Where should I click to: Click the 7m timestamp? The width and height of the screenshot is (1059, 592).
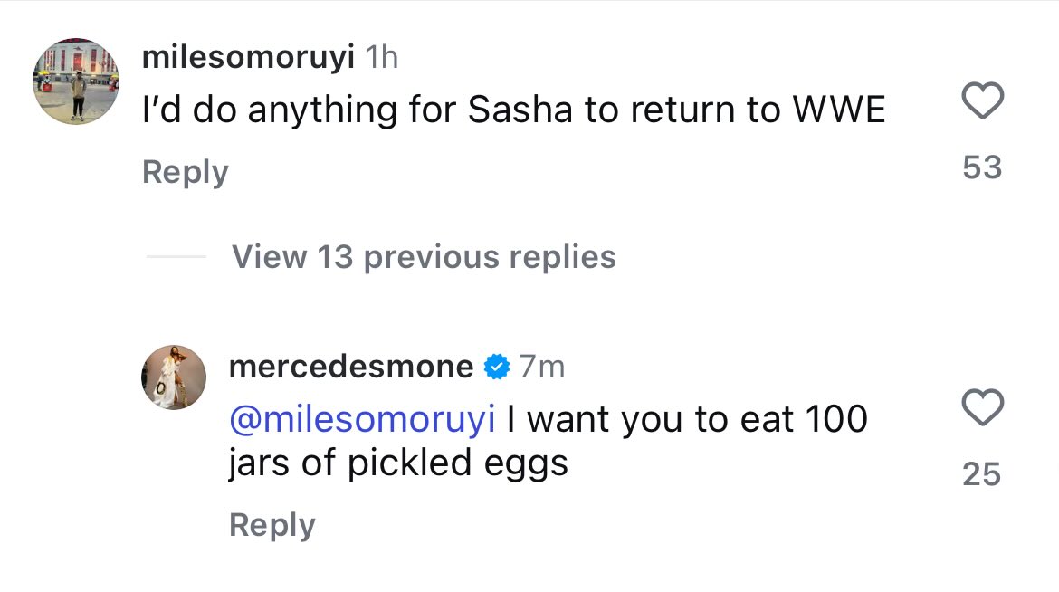tap(542, 367)
